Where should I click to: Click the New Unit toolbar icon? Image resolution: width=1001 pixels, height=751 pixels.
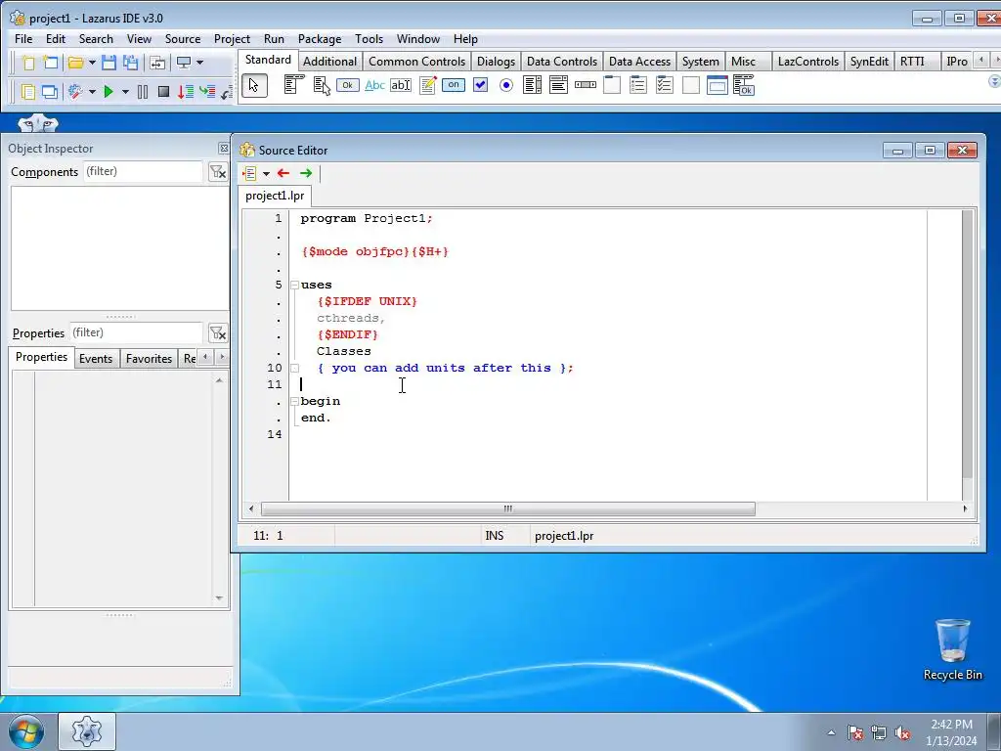(28, 63)
